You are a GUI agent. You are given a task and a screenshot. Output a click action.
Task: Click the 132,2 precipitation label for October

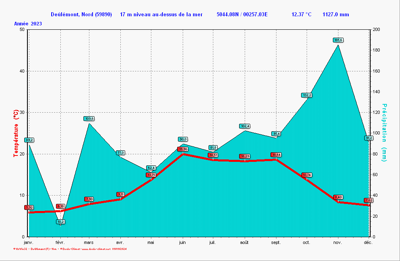[x=307, y=95]
